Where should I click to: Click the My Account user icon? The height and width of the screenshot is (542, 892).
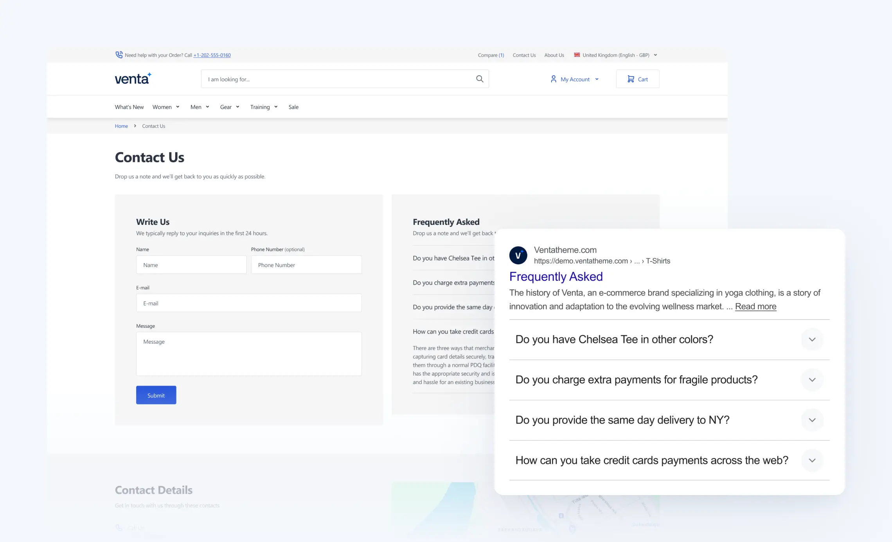[x=554, y=79]
